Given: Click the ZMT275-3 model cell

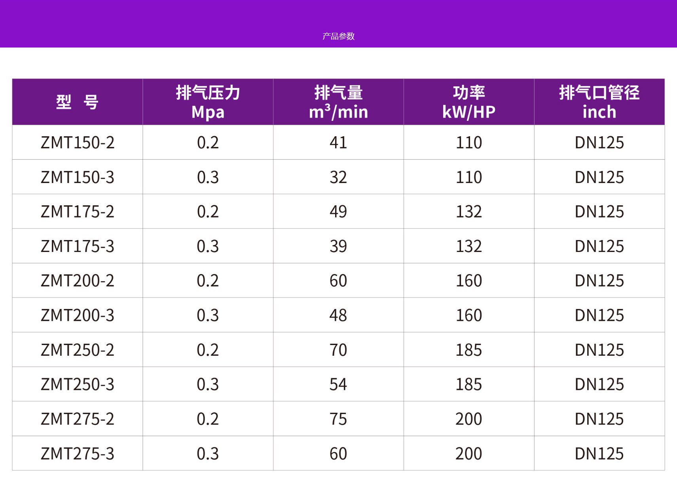Looking at the screenshot, I should [x=78, y=454].
